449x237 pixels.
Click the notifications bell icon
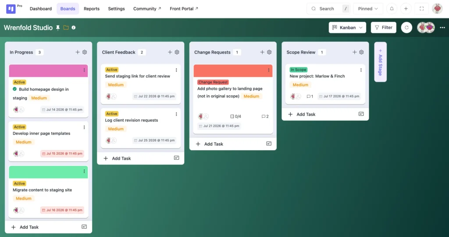coord(392,9)
